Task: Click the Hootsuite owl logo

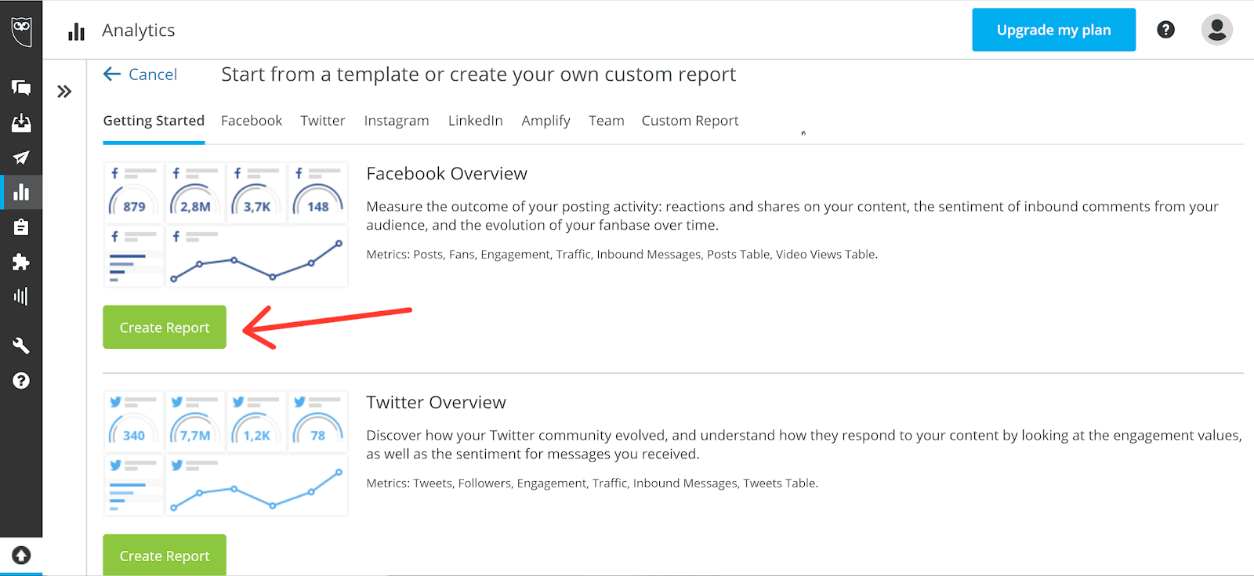Action: point(21,31)
